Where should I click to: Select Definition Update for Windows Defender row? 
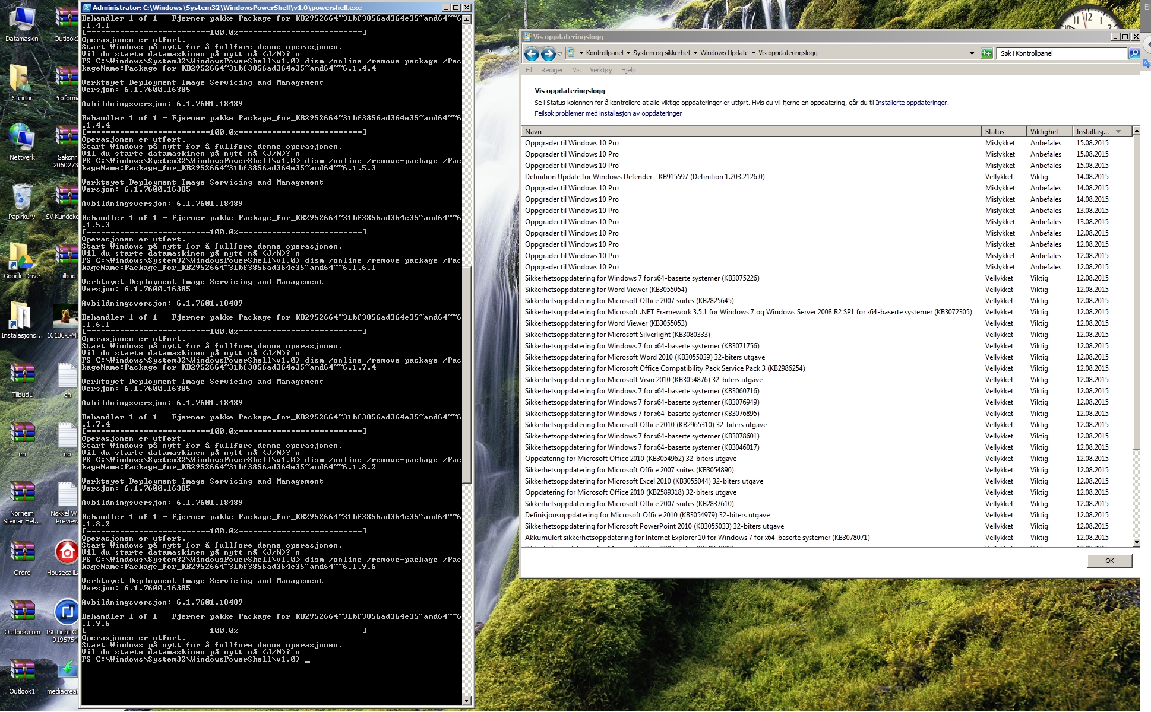[x=827, y=177]
